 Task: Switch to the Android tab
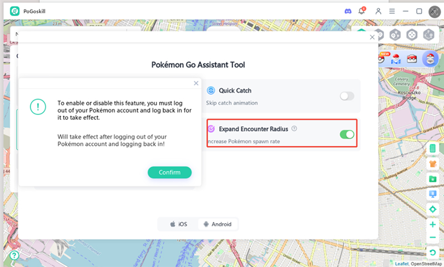pyautogui.click(x=218, y=224)
